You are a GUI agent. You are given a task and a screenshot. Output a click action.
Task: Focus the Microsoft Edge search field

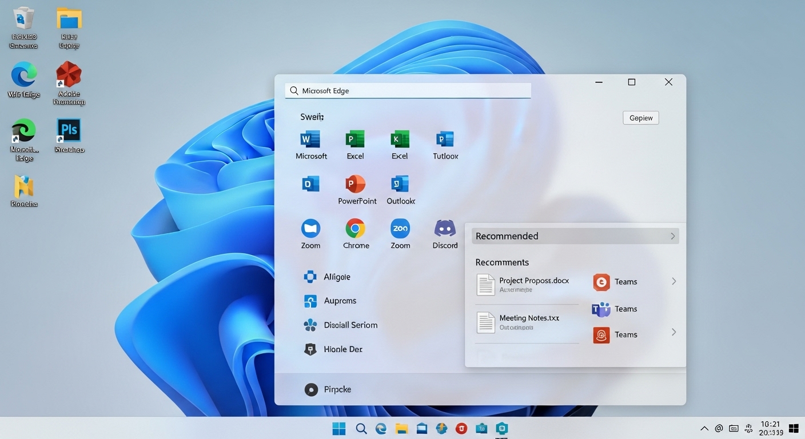click(x=408, y=90)
